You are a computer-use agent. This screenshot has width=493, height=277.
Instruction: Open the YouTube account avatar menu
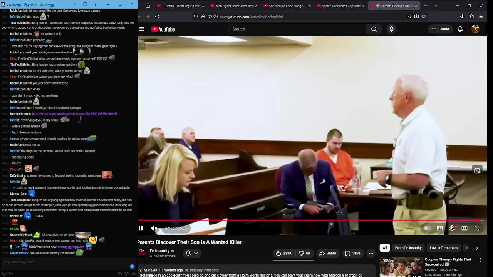tap(475, 29)
